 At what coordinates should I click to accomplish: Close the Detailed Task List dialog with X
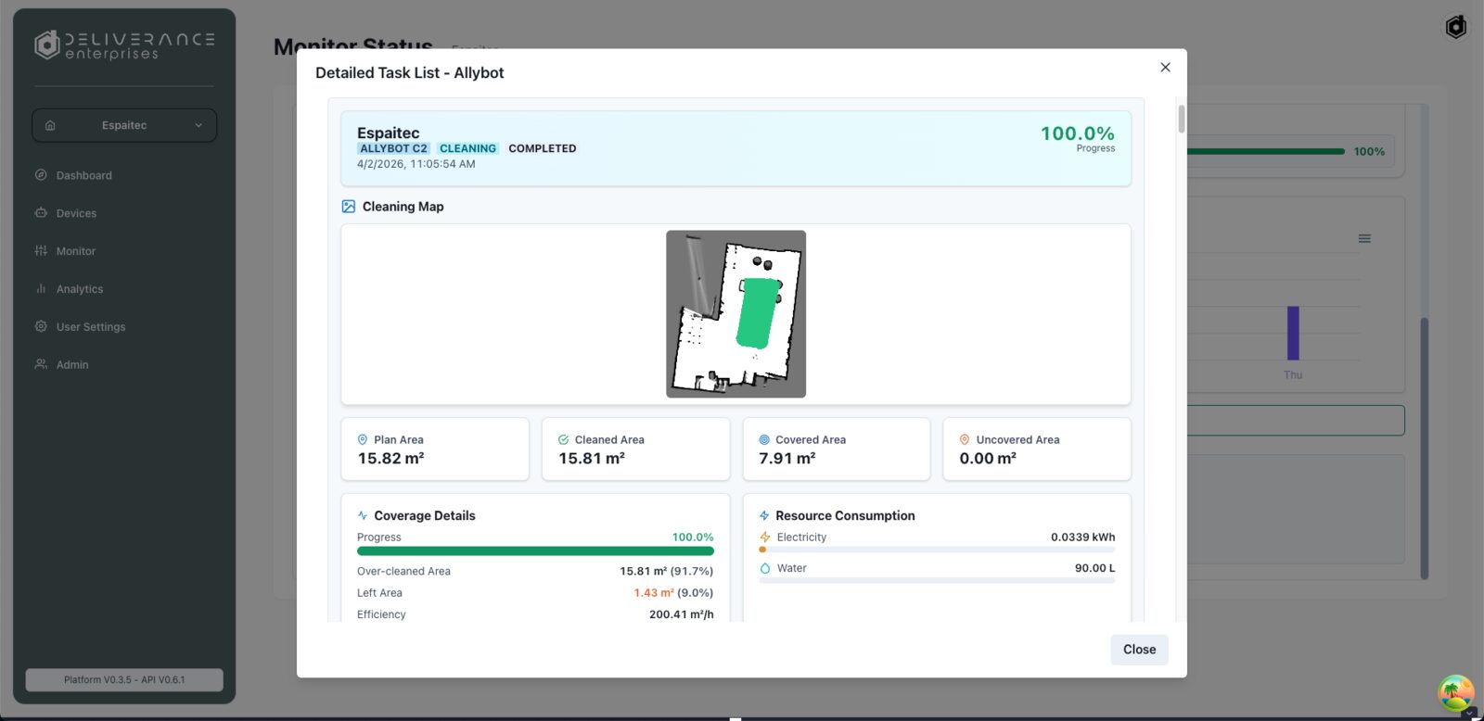click(x=1165, y=68)
